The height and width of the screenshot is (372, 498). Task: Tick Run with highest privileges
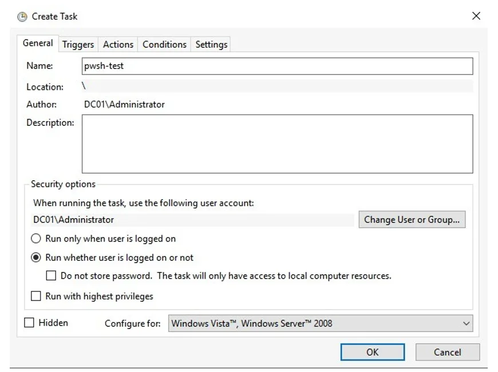(x=36, y=296)
